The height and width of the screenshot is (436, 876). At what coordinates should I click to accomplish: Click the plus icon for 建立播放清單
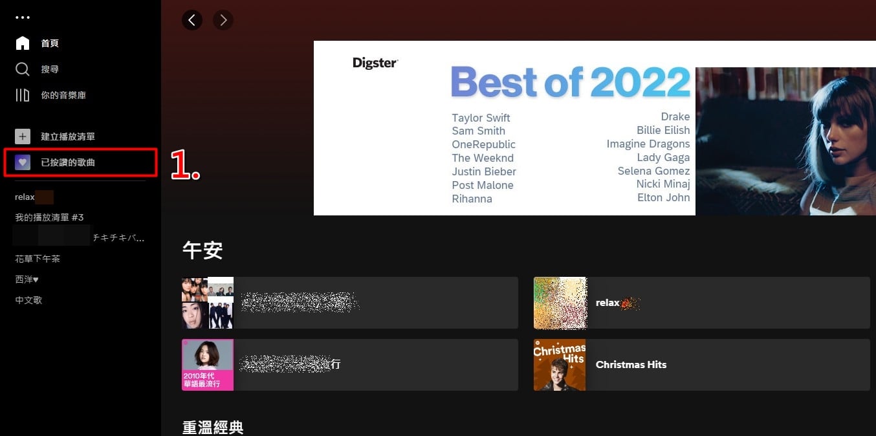click(x=23, y=136)
